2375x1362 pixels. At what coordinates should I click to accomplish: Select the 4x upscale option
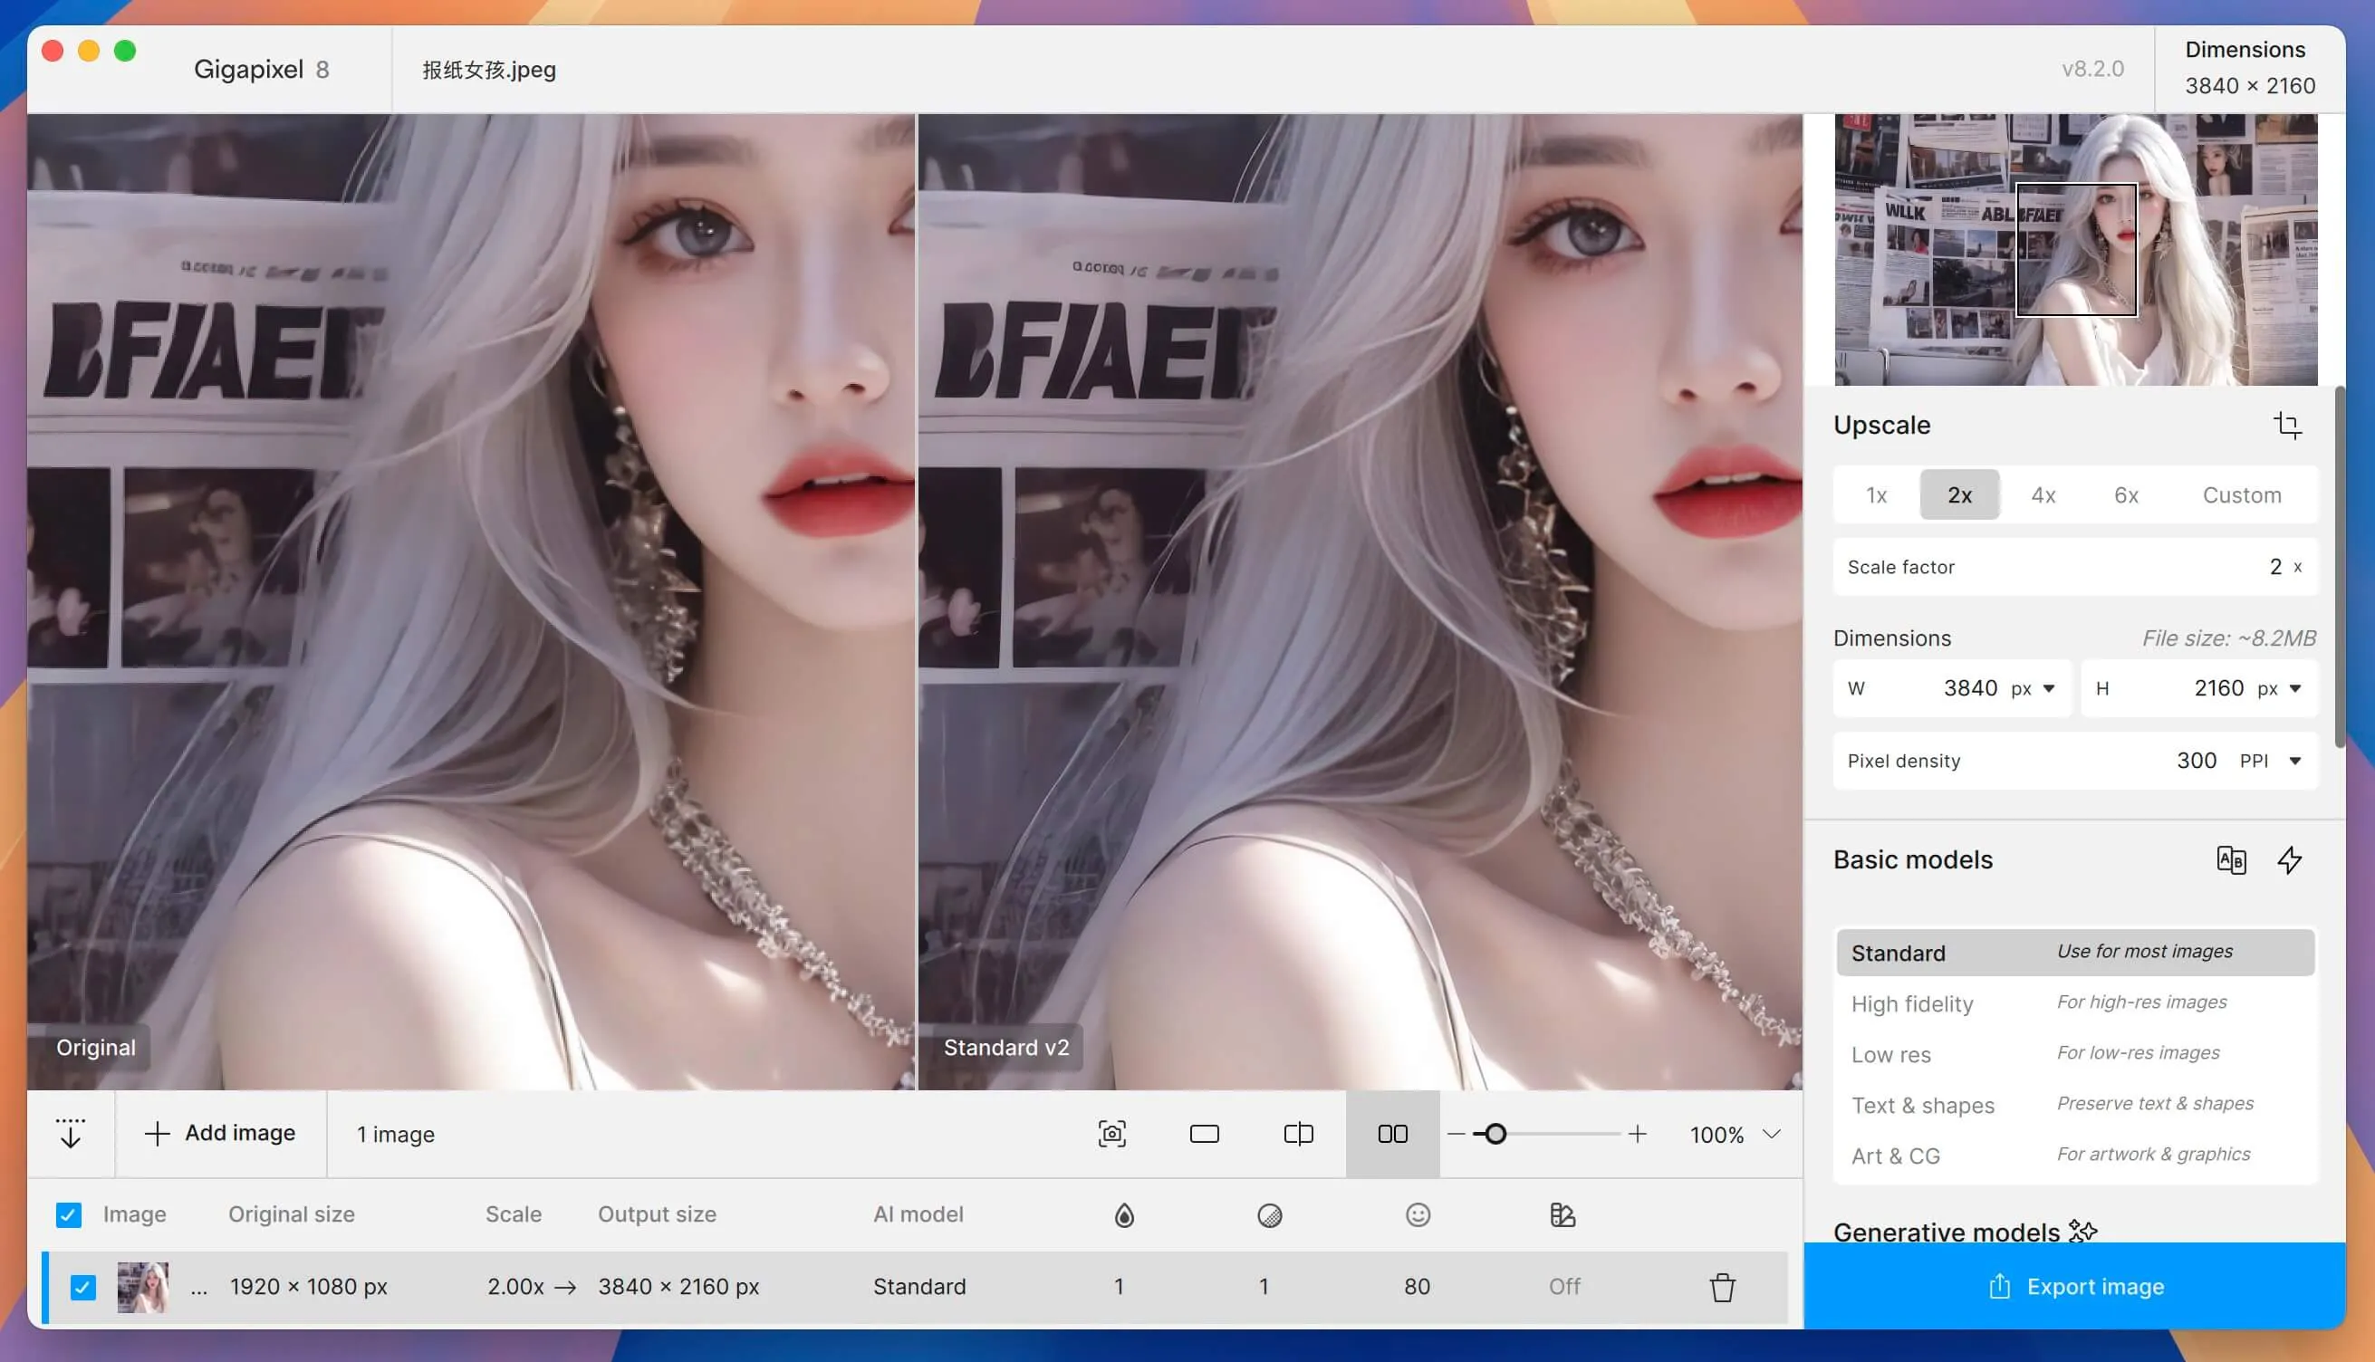[x=2042, y=494]
